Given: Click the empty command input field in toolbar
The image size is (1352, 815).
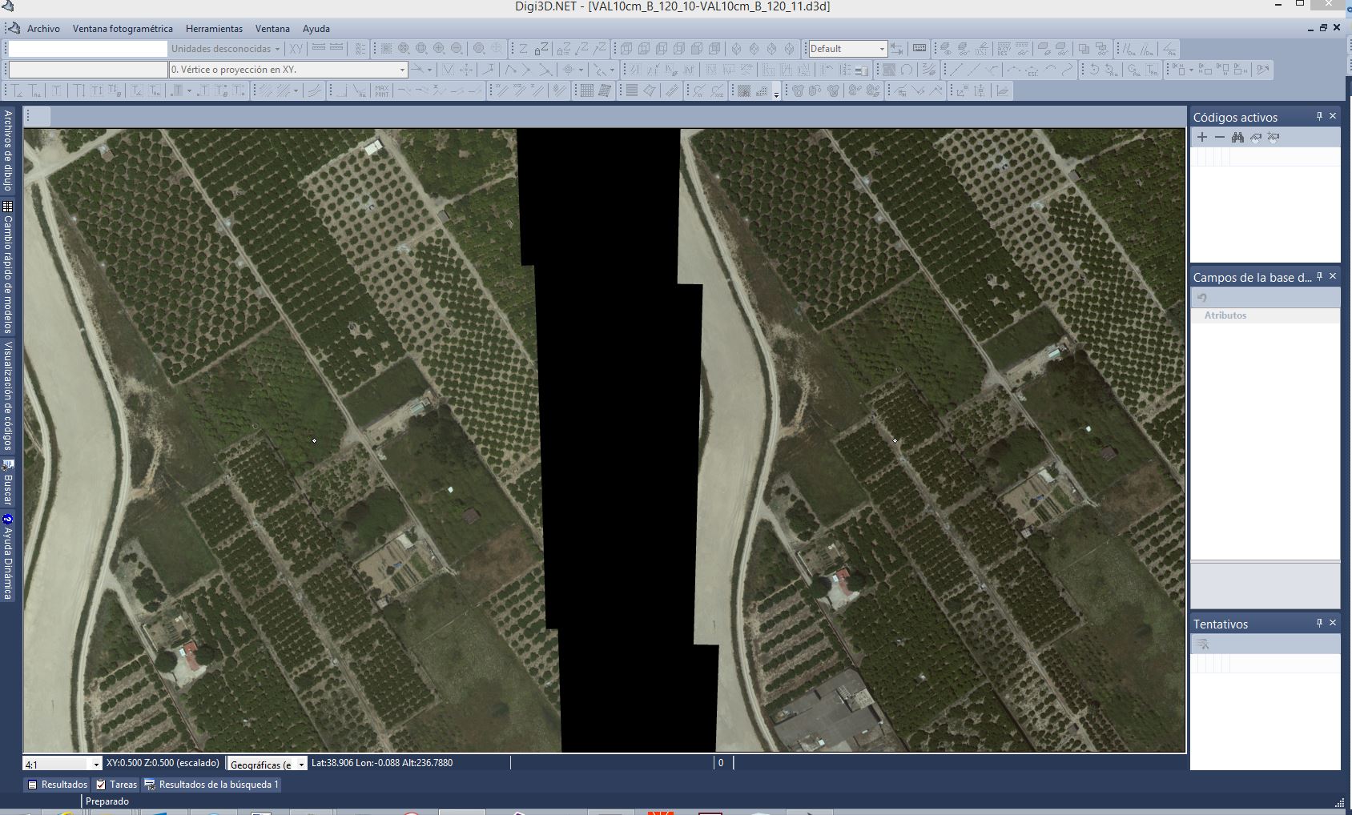Looking at the screenshot, I should (87, 49).
